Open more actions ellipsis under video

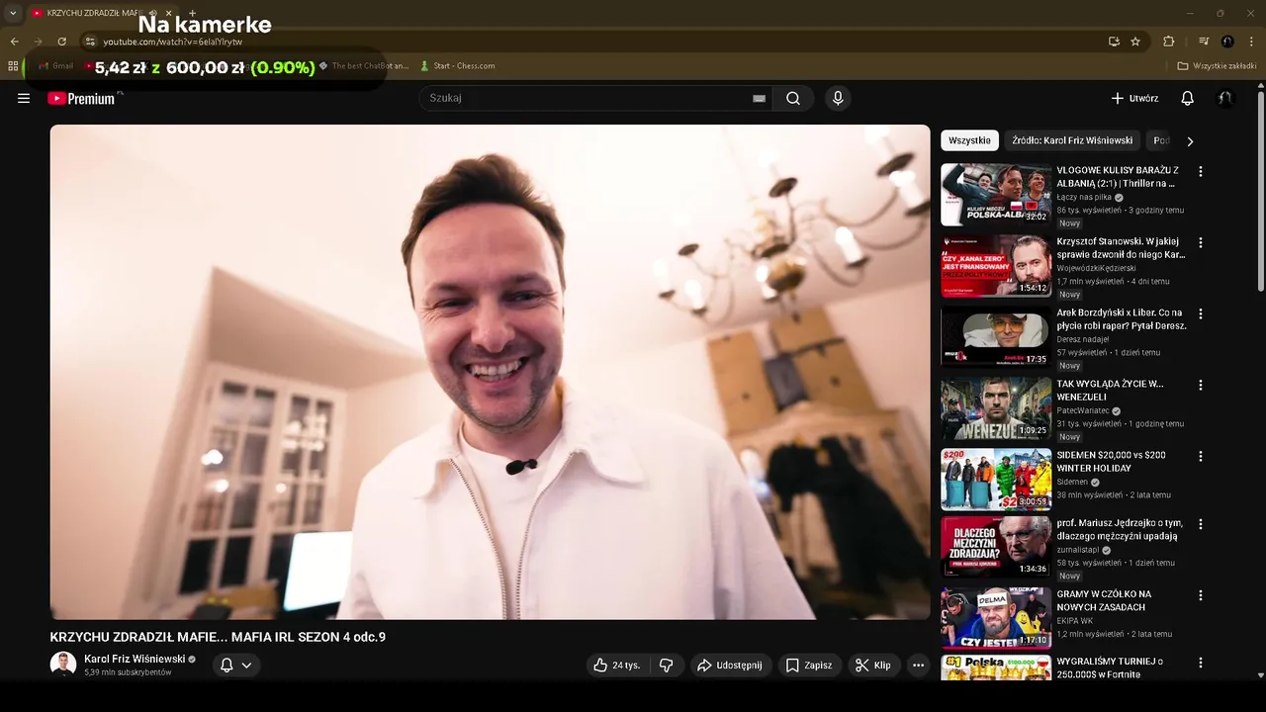point(918,666)
